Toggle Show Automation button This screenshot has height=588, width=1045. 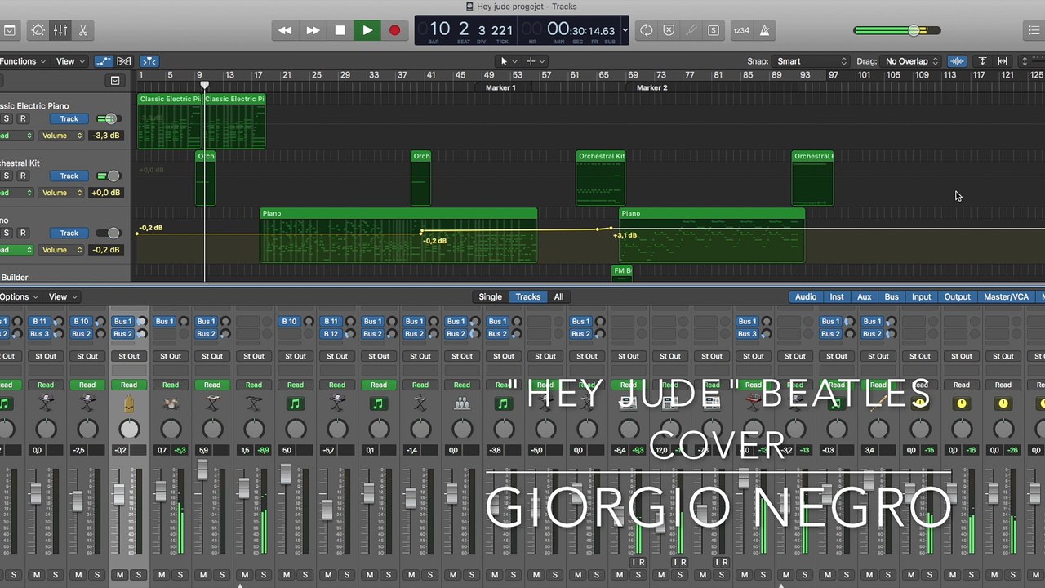(x=104, y=61)
